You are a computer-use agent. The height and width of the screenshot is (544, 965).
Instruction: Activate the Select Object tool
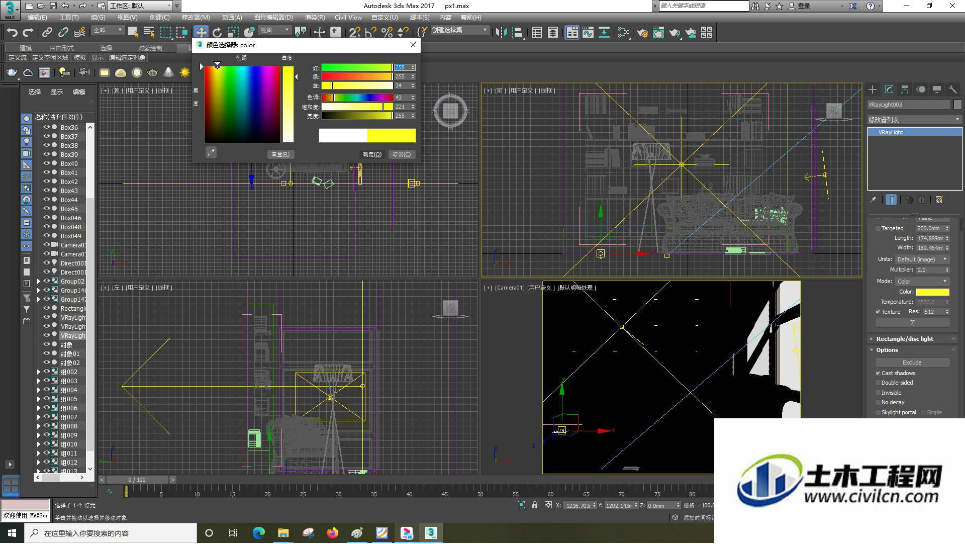[133, 32]
